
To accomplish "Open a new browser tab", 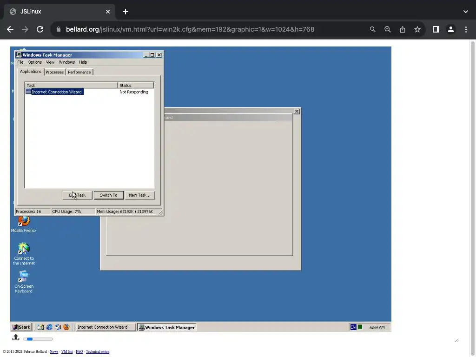I will click(126, 12).
